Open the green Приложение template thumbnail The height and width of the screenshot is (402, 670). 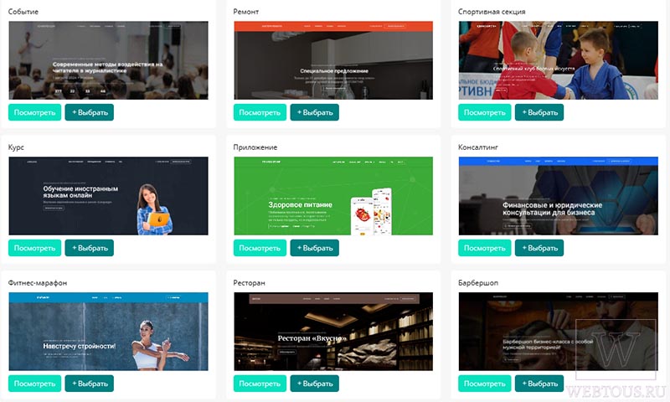333,196
